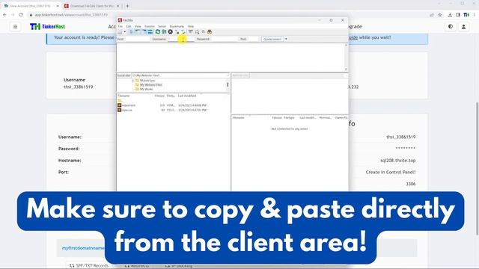The width and height of the screenshot is (479, 269).
Task: Open the File menu in FileZilla
Action: point(120,26)
